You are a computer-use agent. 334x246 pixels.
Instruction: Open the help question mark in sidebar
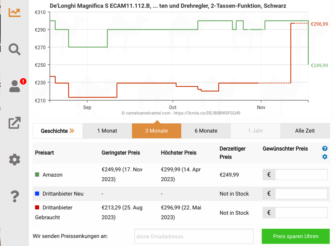(15, 196)
